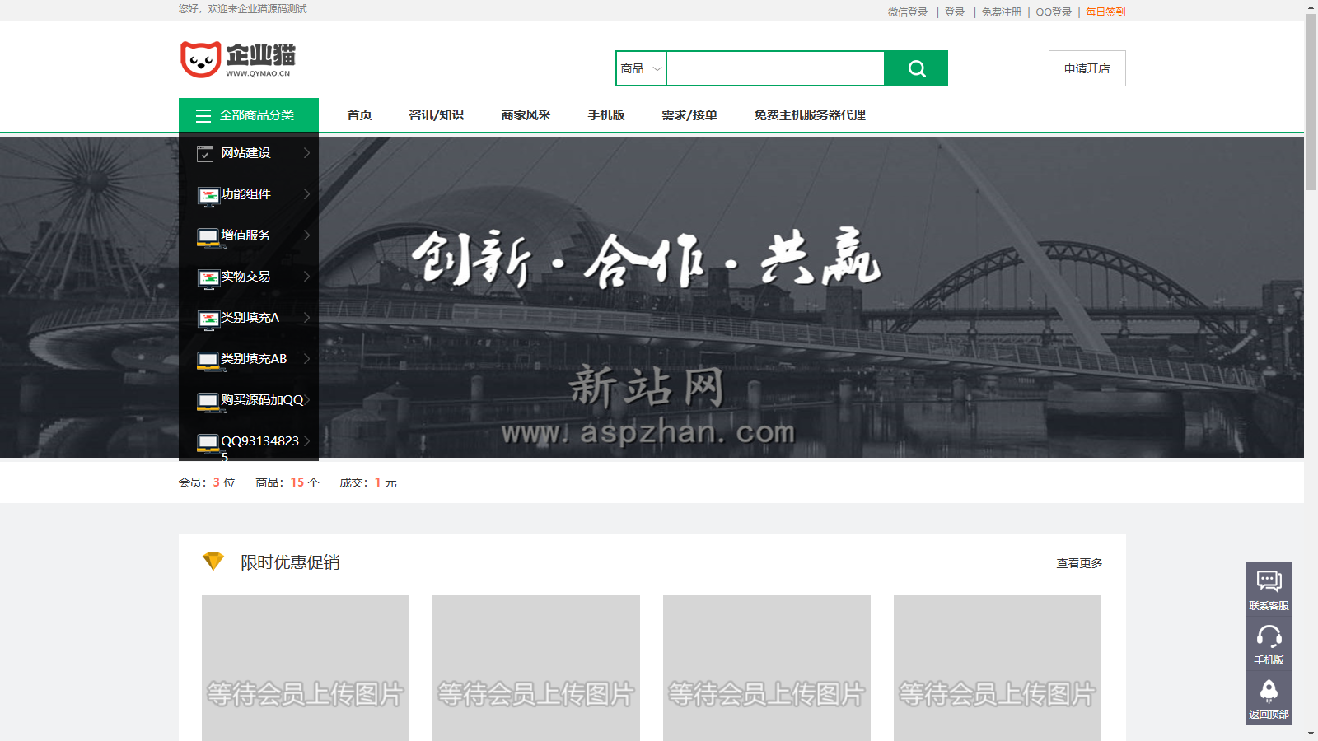Select the 增值服务 category label
This screenshot has height=741, width=1318.
coord(245,235)
